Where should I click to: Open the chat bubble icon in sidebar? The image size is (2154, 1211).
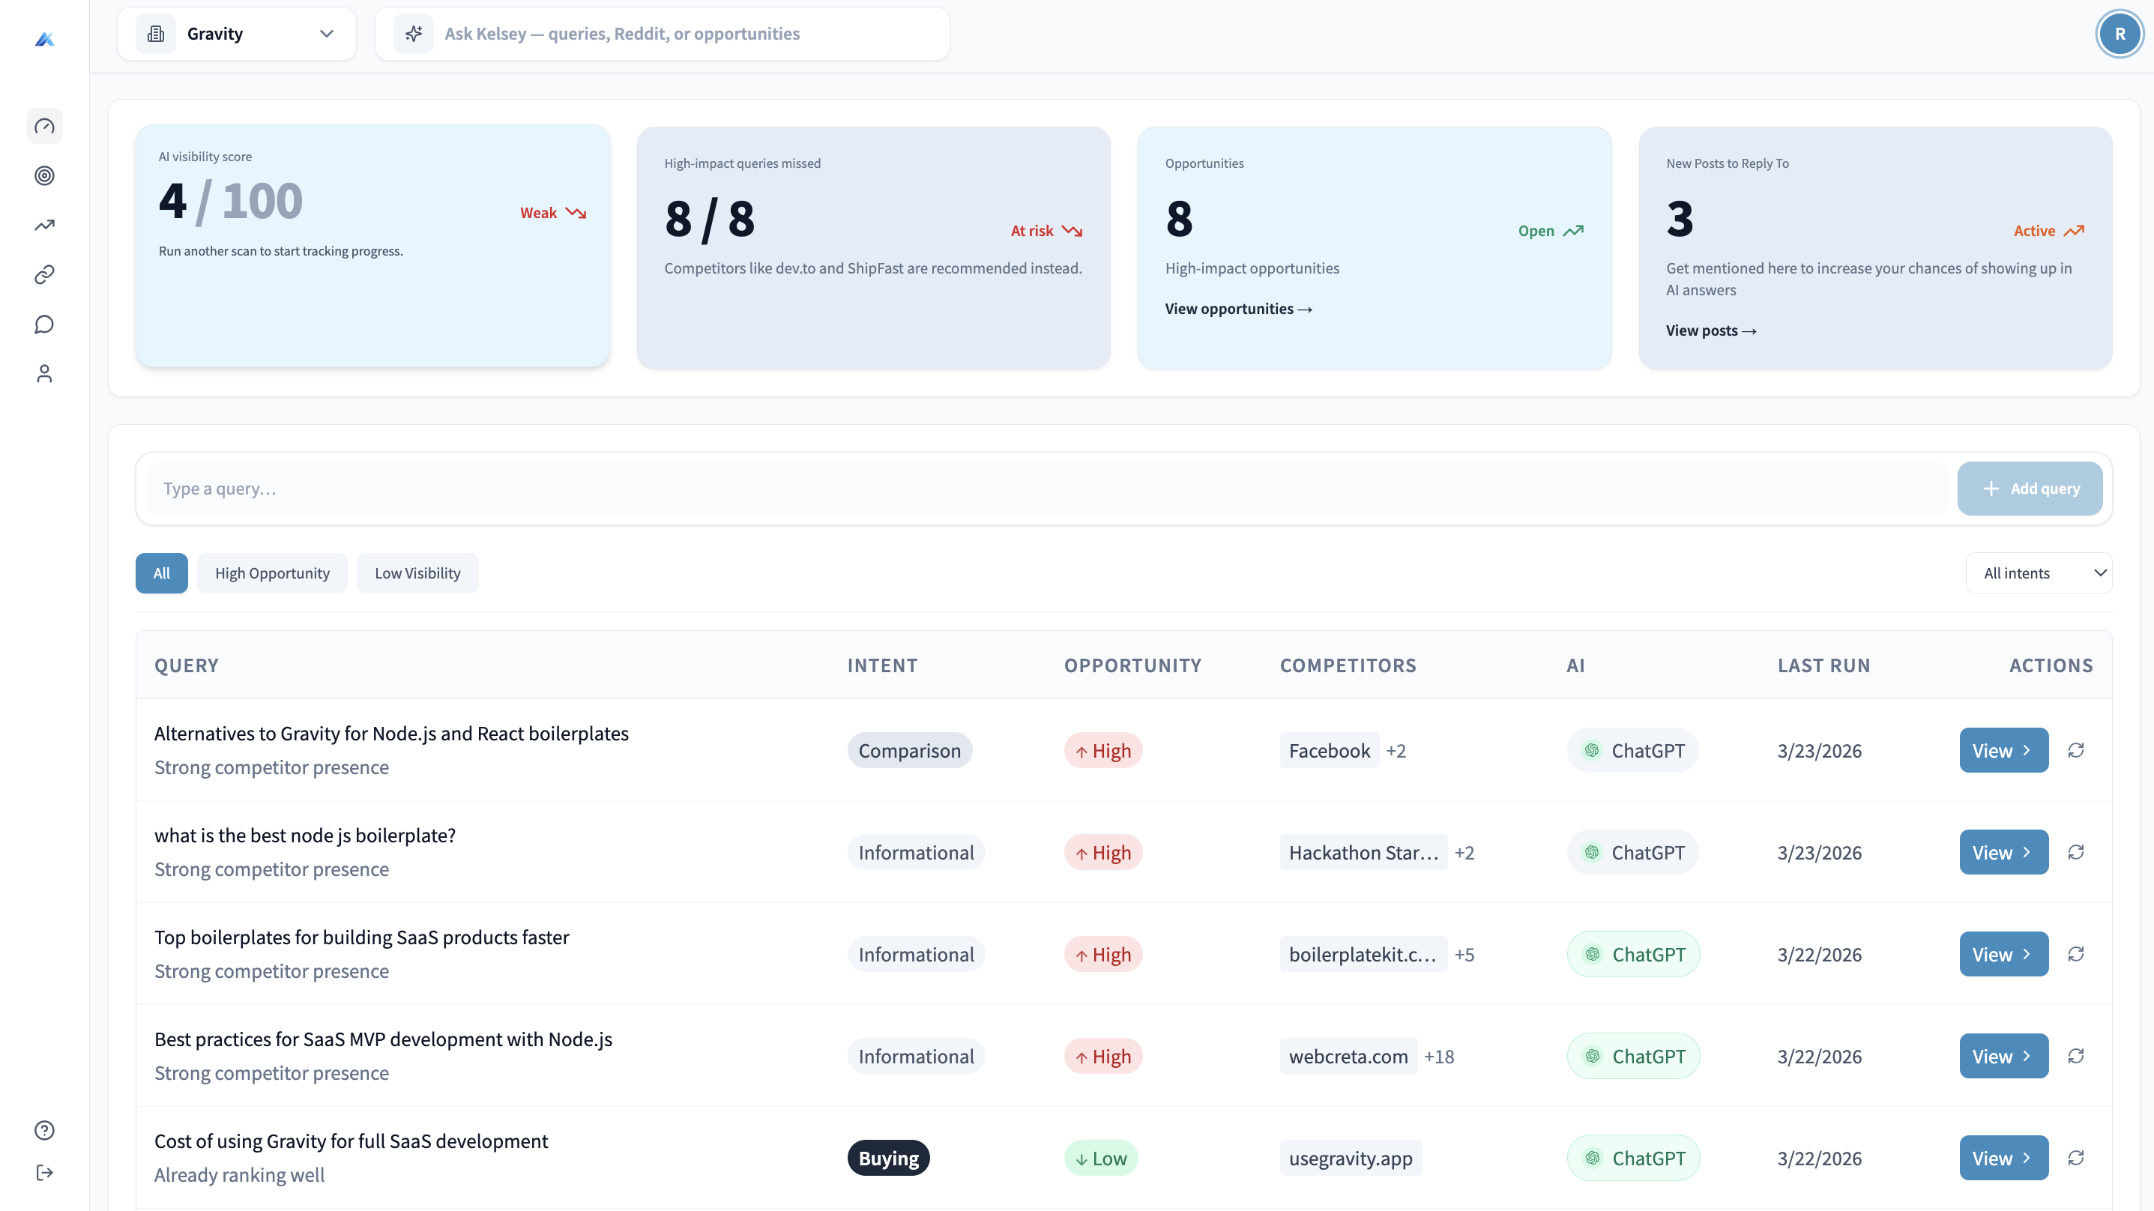pyautogui.click(x=44, y=324)
